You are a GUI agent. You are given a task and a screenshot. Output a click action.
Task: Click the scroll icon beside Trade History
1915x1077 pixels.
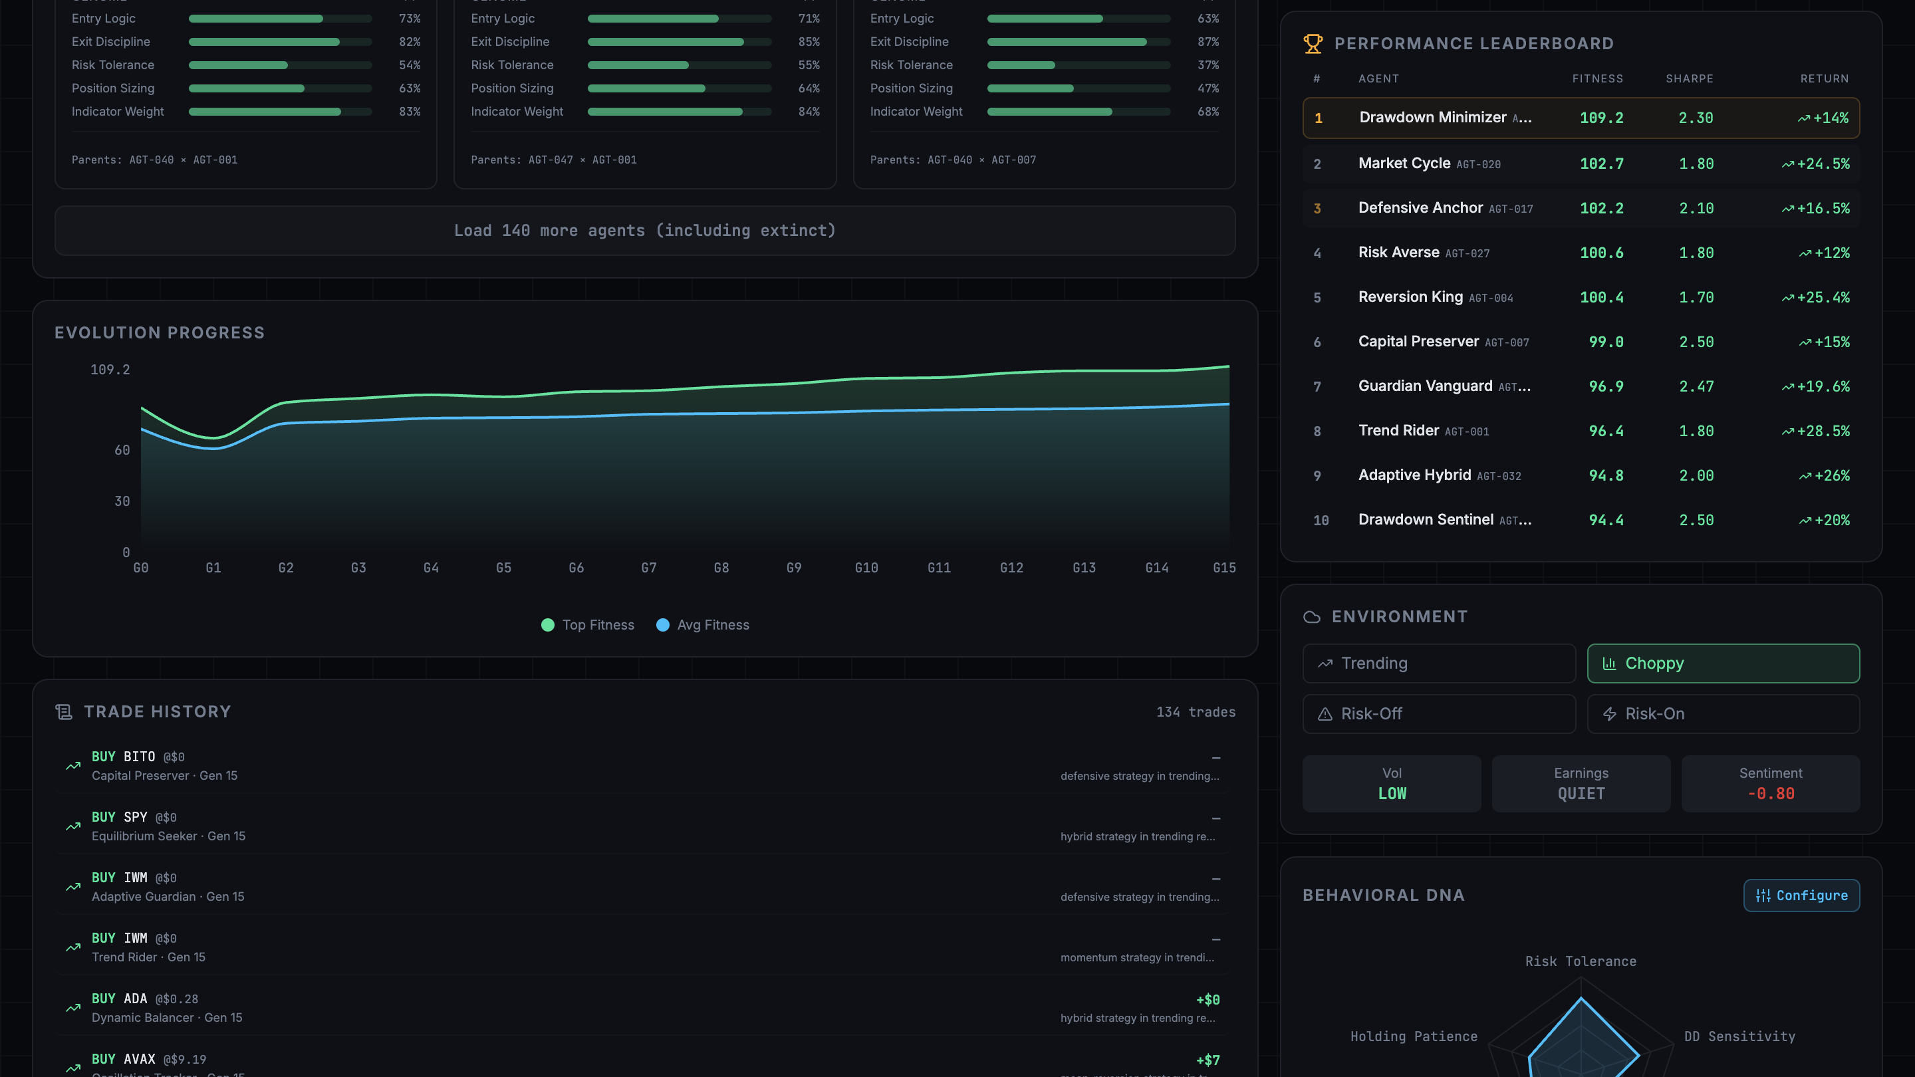click(x=64, y=712)
